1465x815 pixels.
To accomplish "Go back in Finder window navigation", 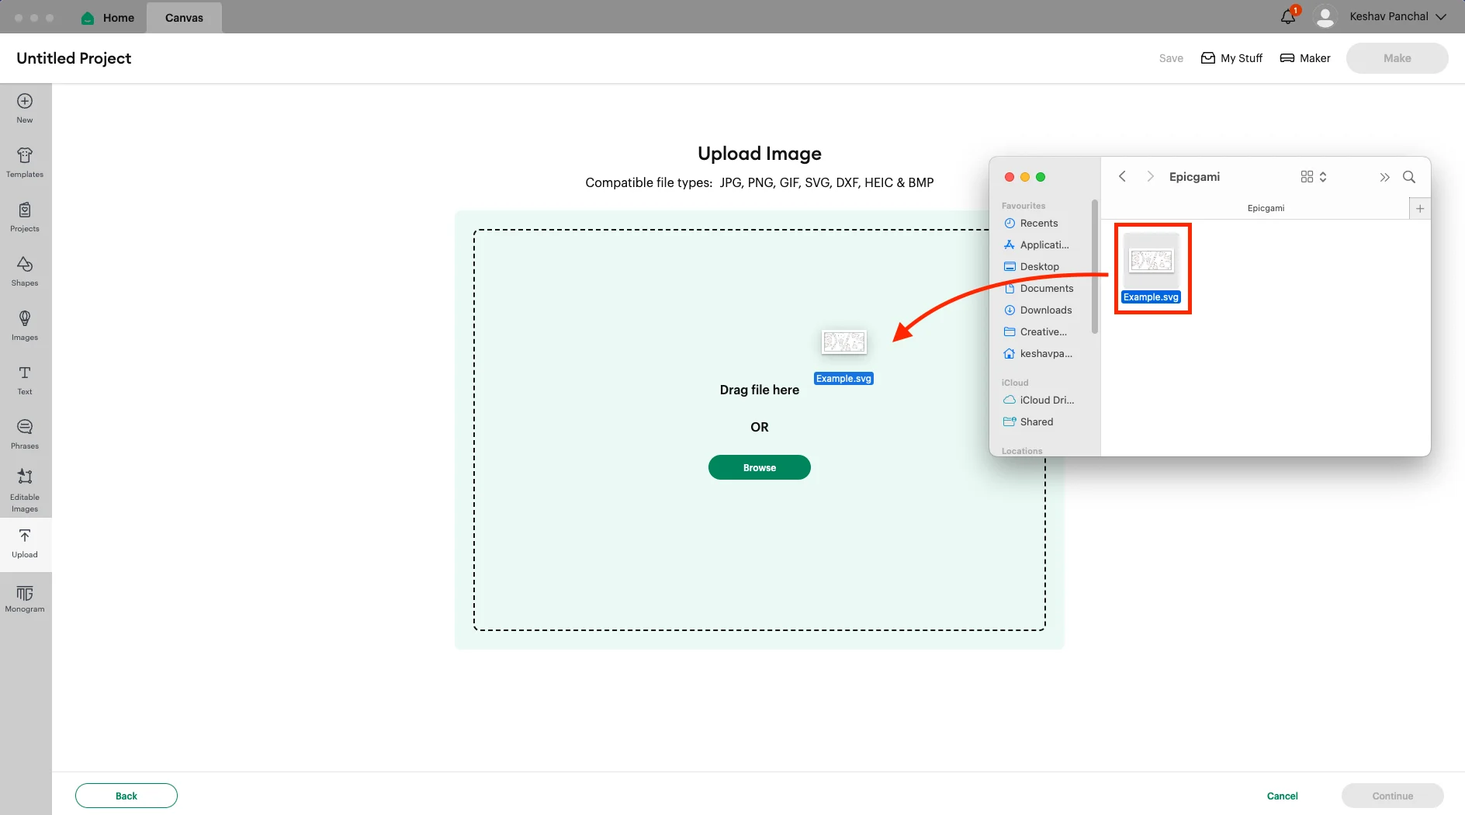I will click(x=1122, y=177).
